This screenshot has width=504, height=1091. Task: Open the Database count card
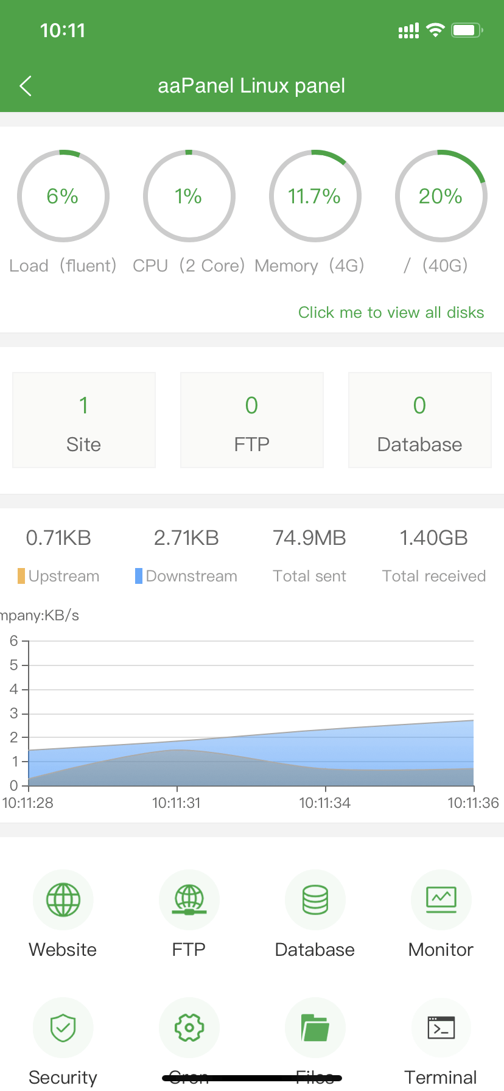(420, 420)
